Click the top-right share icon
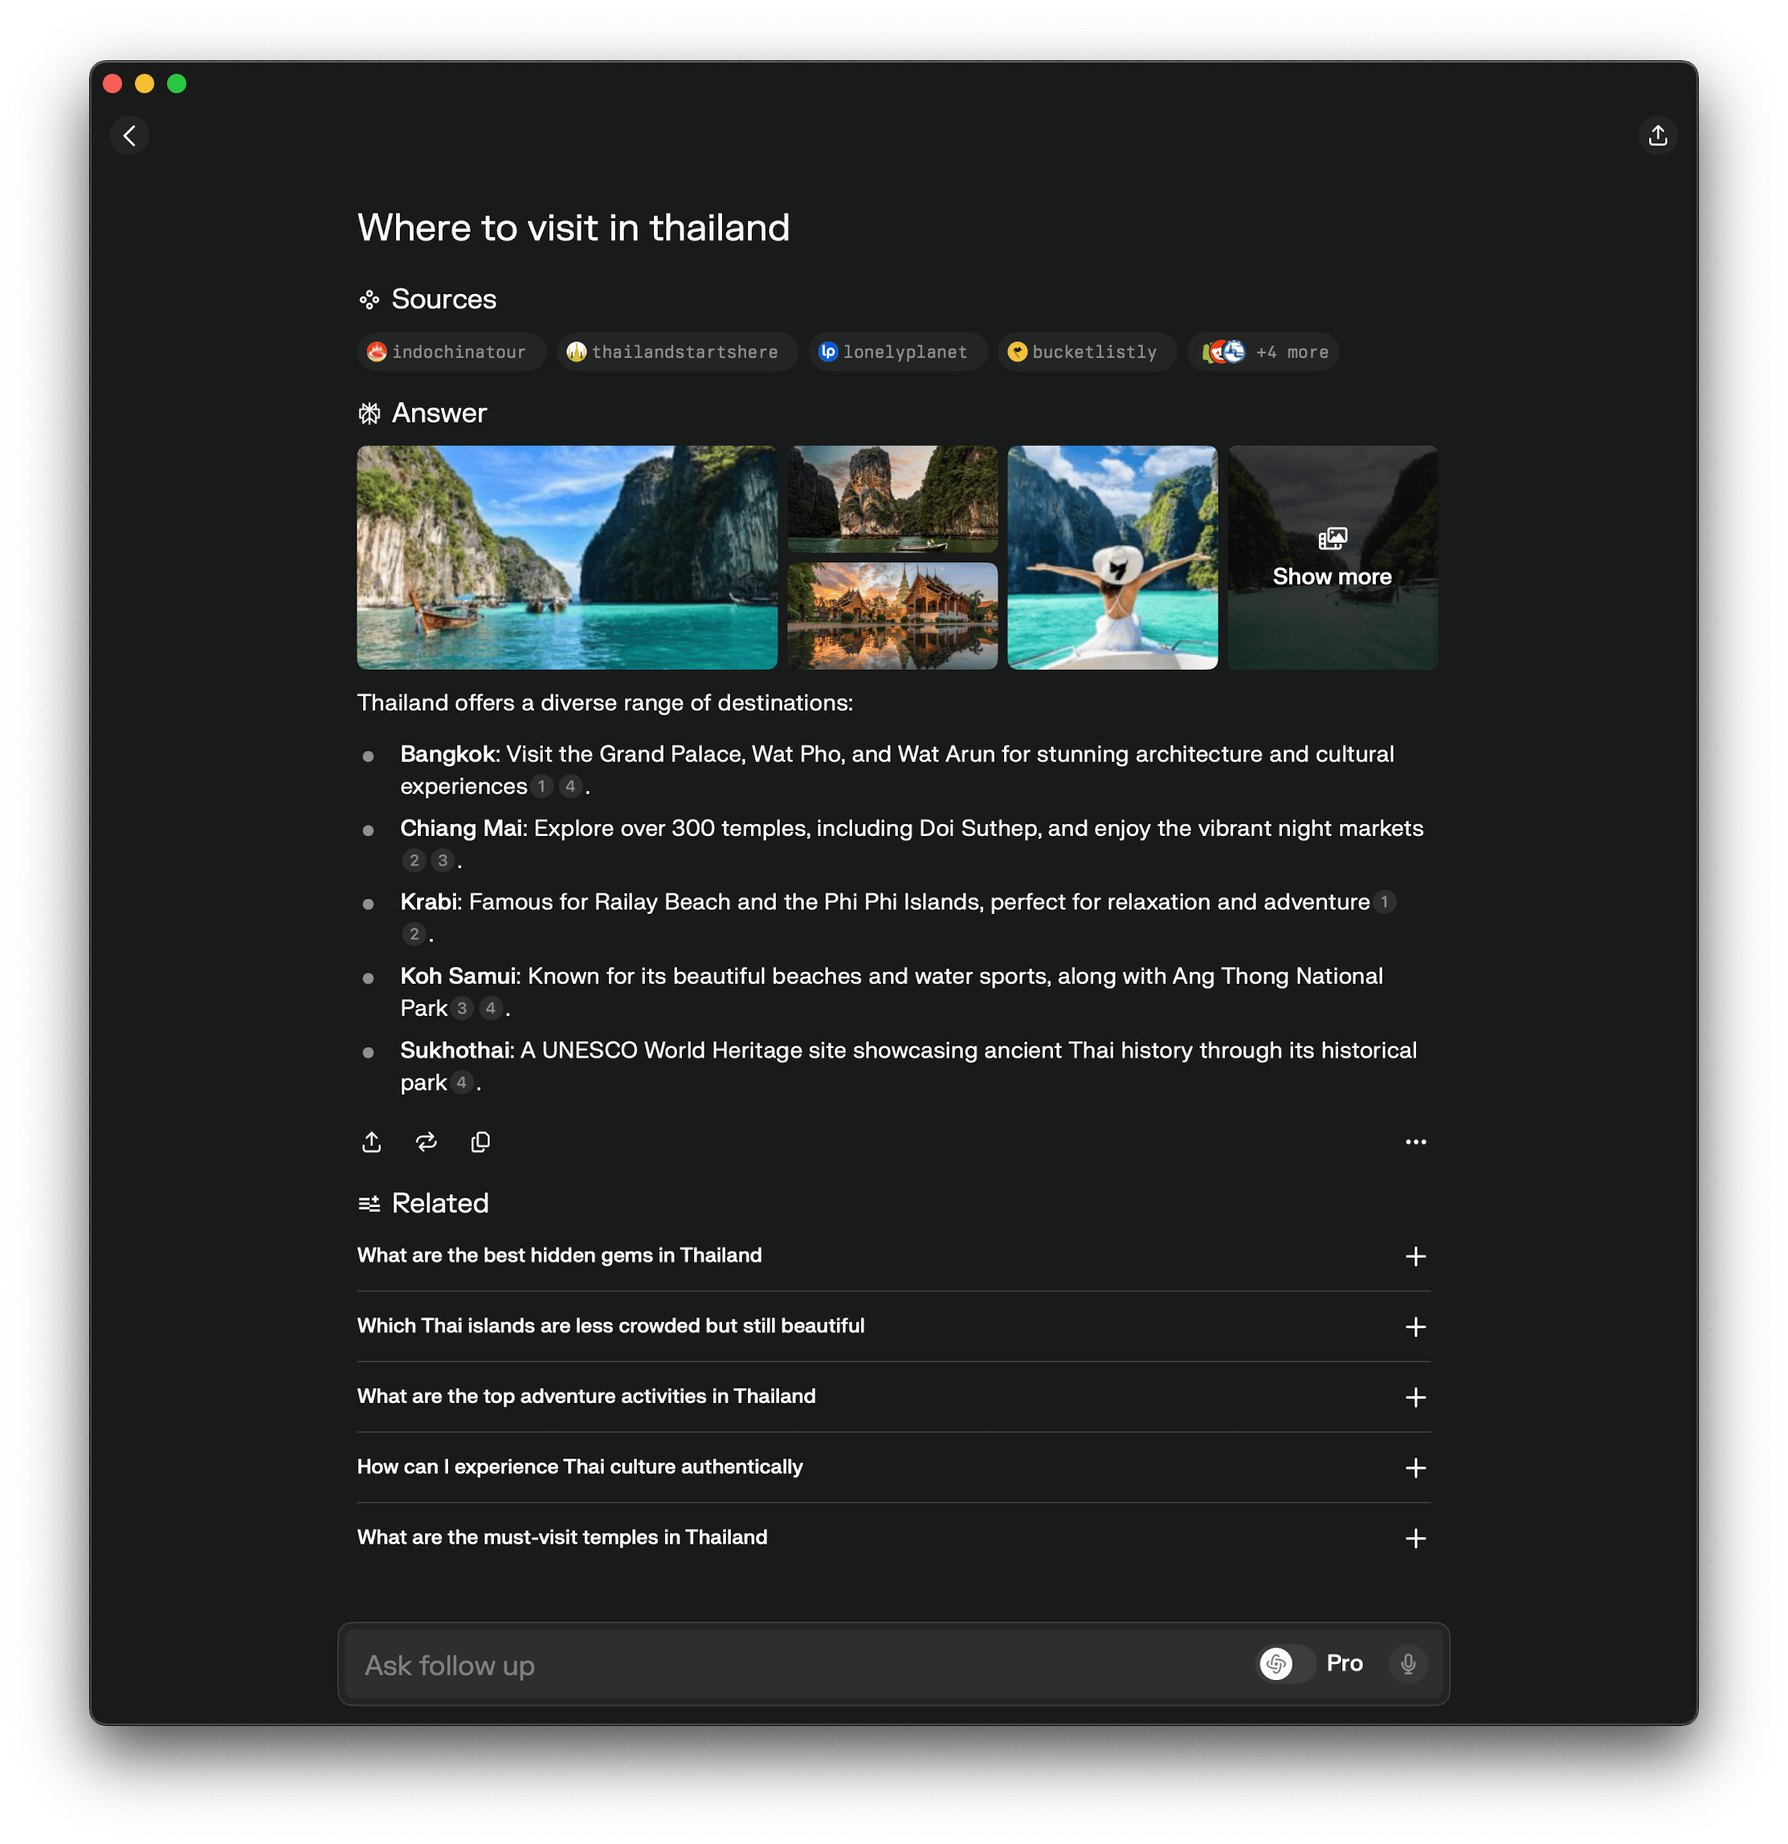The image size is (1788, 1844). click(x=1657, y=136)
